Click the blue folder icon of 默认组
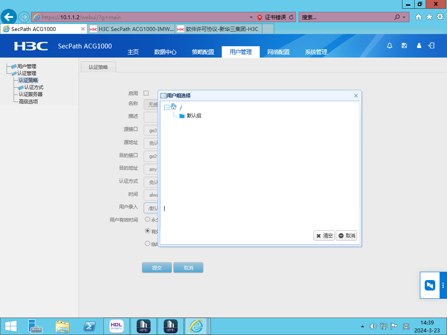This screenshot has height=335, width=447. [x=182, y=116]
